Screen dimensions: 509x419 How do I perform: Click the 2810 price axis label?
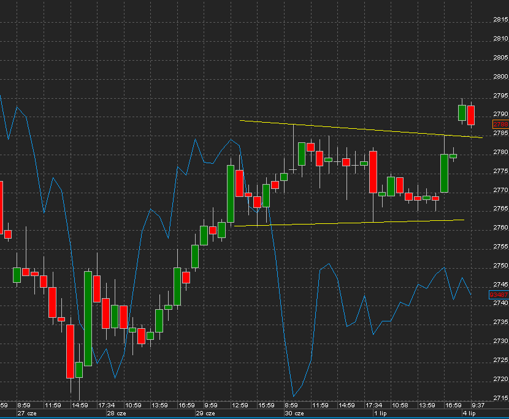[500, 38]
